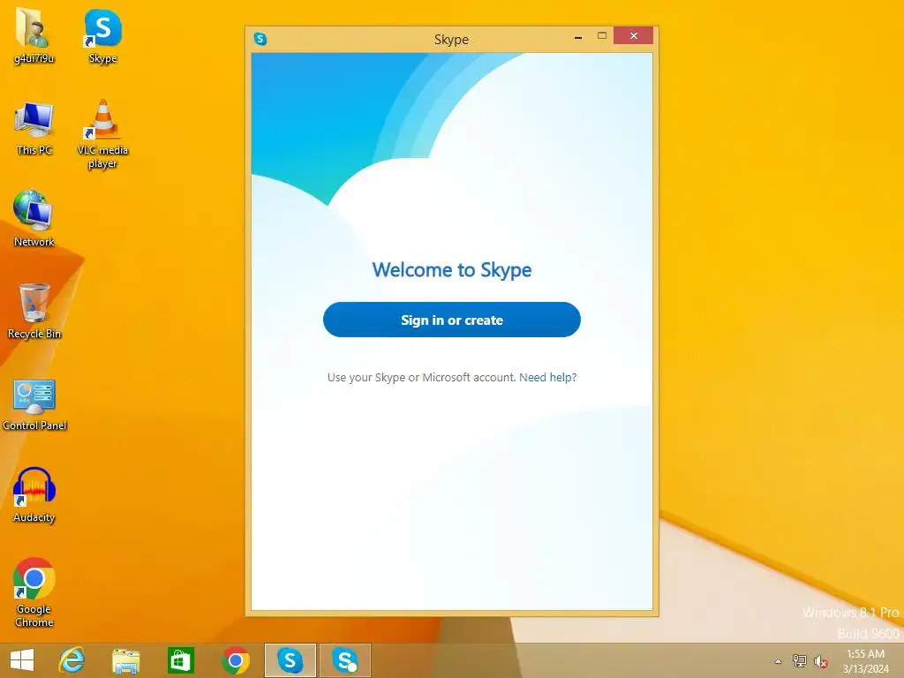Open Google Chrome from the taskbar
The height and width of the screenshot is (678, 904).
(235, 660)
